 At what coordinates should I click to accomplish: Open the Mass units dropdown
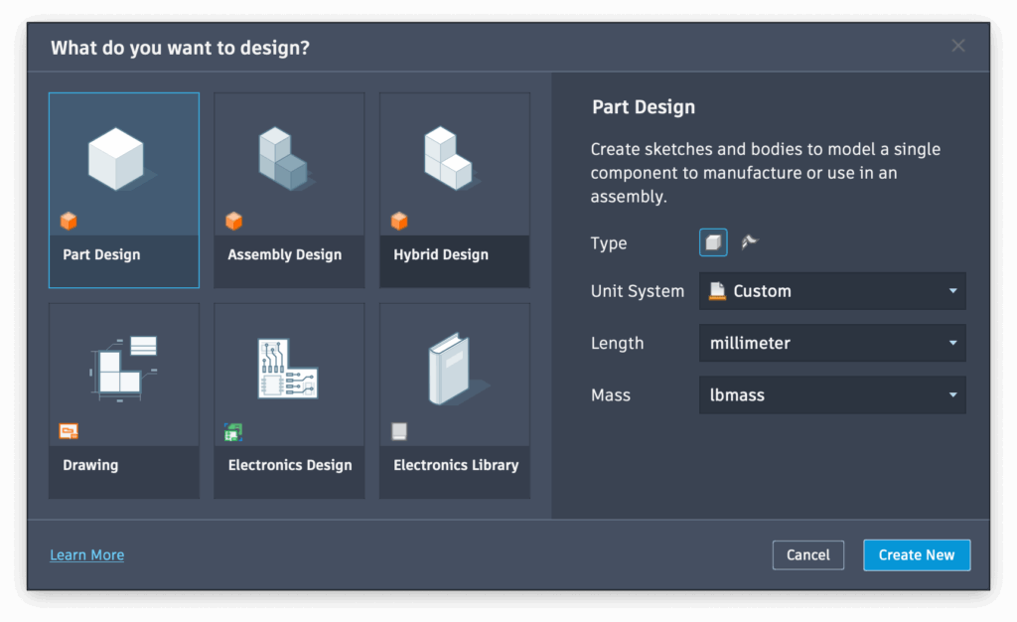[x=832, y=394]
